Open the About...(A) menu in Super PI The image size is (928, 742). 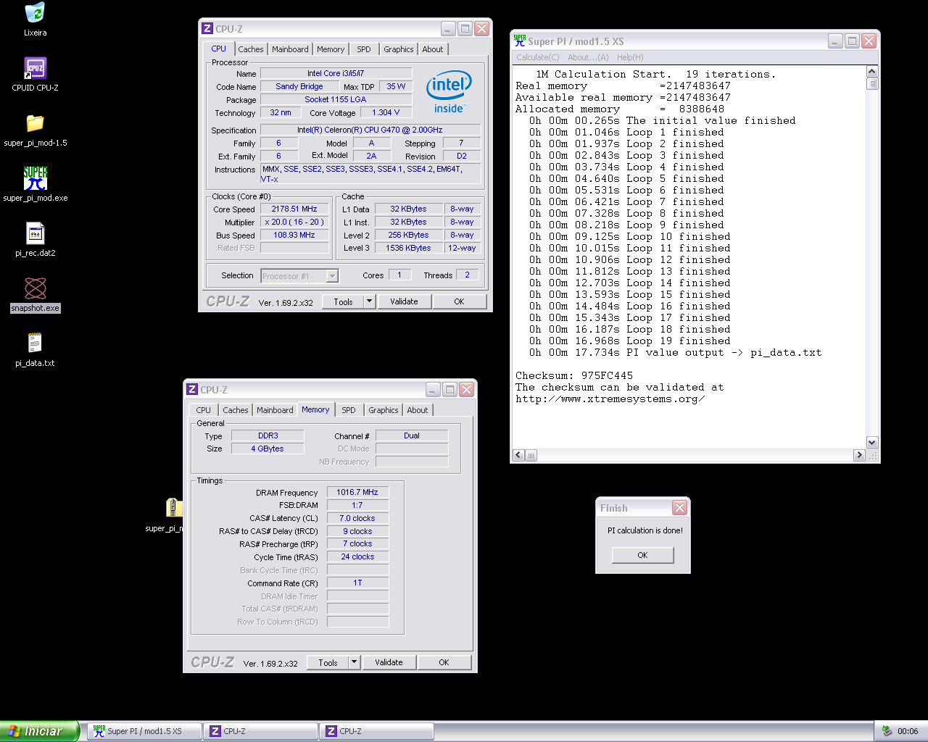tap(588, 57)
